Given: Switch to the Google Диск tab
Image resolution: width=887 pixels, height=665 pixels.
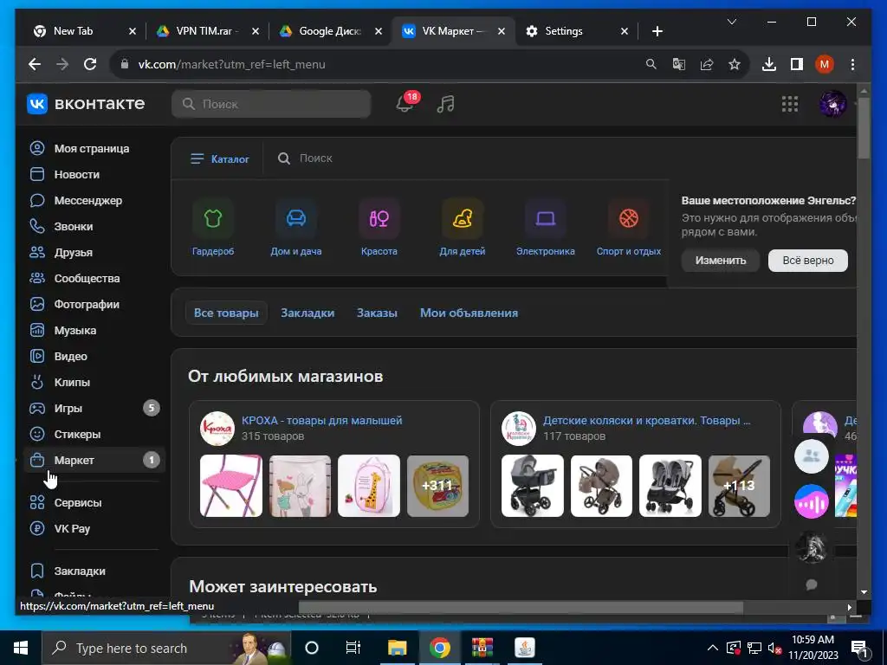Looking at the screenshot, I should [x=330, y=31].
